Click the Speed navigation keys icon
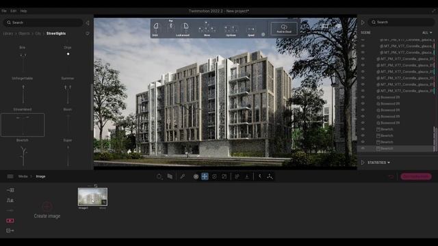 pyautogui.click(x=251, y=29)
